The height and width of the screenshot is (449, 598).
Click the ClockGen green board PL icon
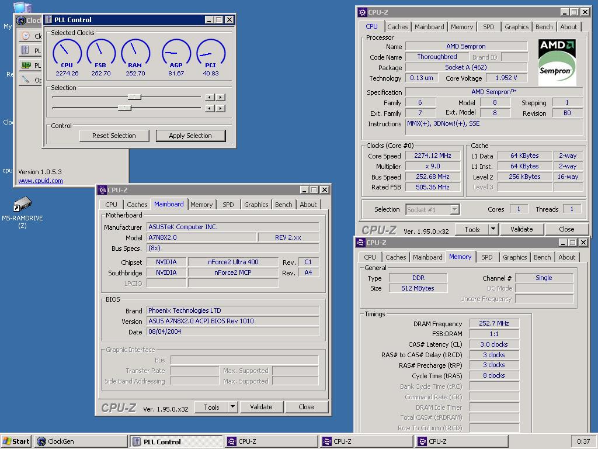click(x=26, y=65)
